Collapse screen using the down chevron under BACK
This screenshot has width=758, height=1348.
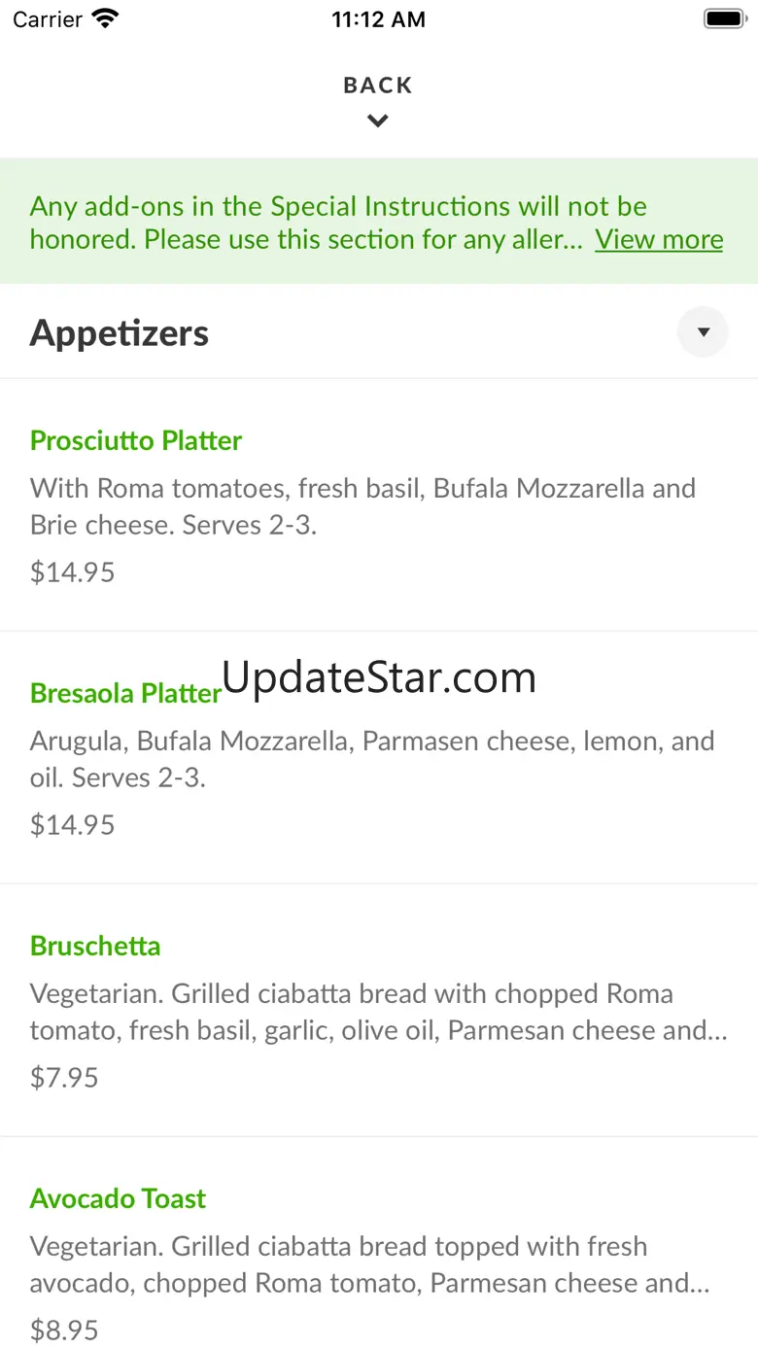(x=378, y=121)
